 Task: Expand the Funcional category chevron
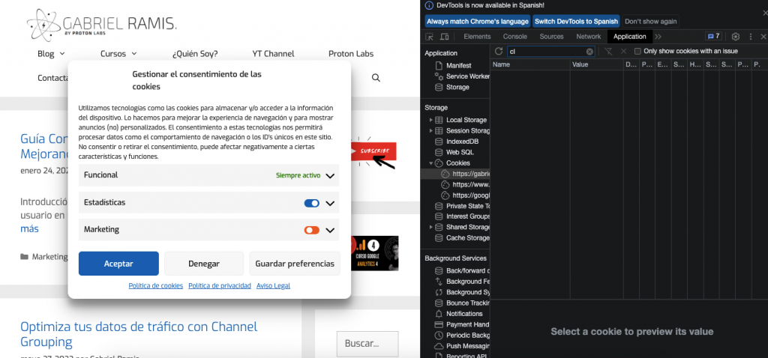330,176
